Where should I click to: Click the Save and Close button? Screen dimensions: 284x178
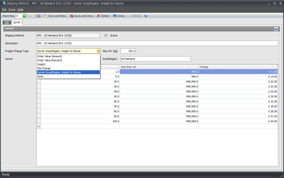click(81, 16)
